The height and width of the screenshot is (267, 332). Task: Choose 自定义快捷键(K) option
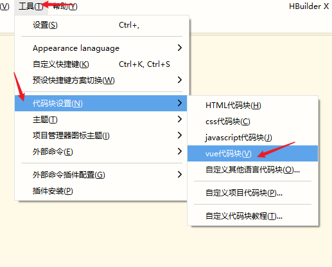(x=101, y=64)
